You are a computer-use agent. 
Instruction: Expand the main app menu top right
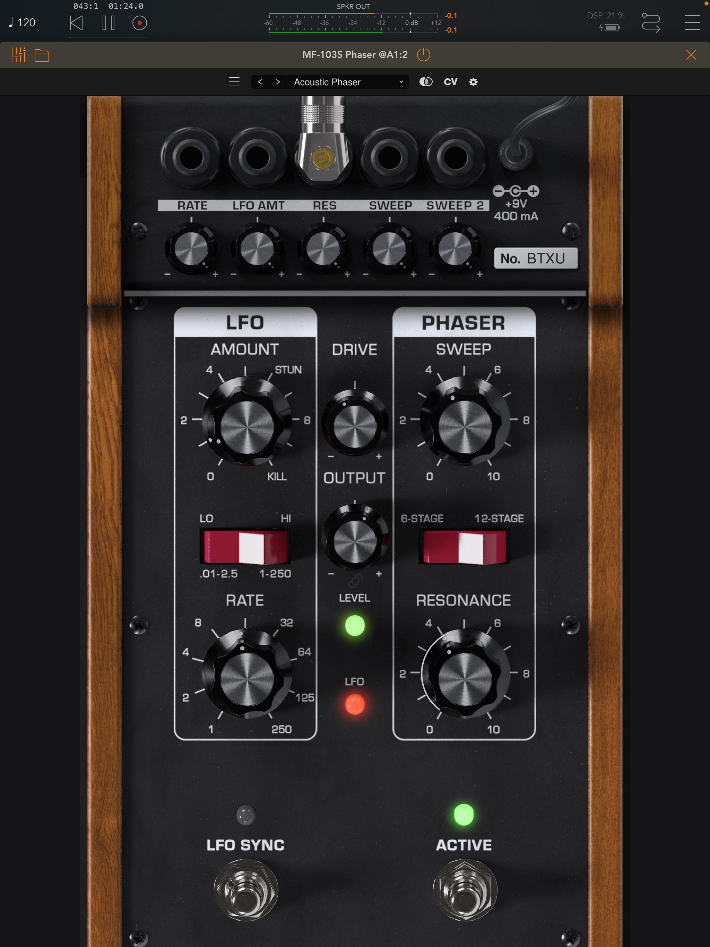(692, 23)
